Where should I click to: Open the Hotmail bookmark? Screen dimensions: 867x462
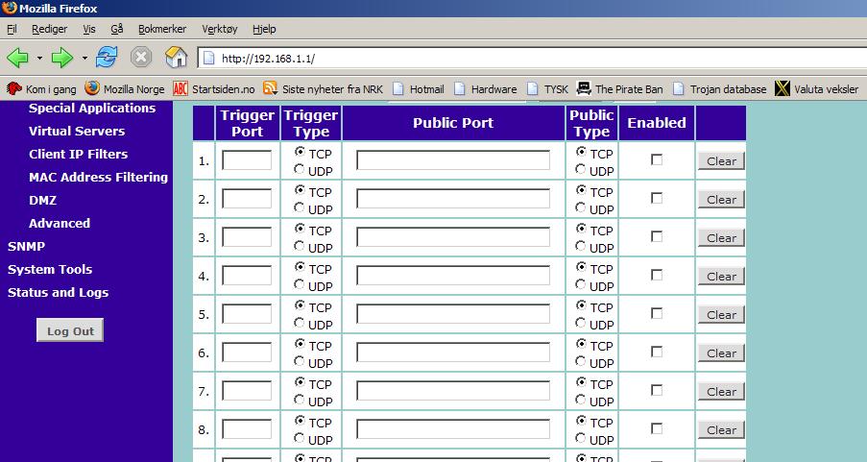[x=418, y=88]
